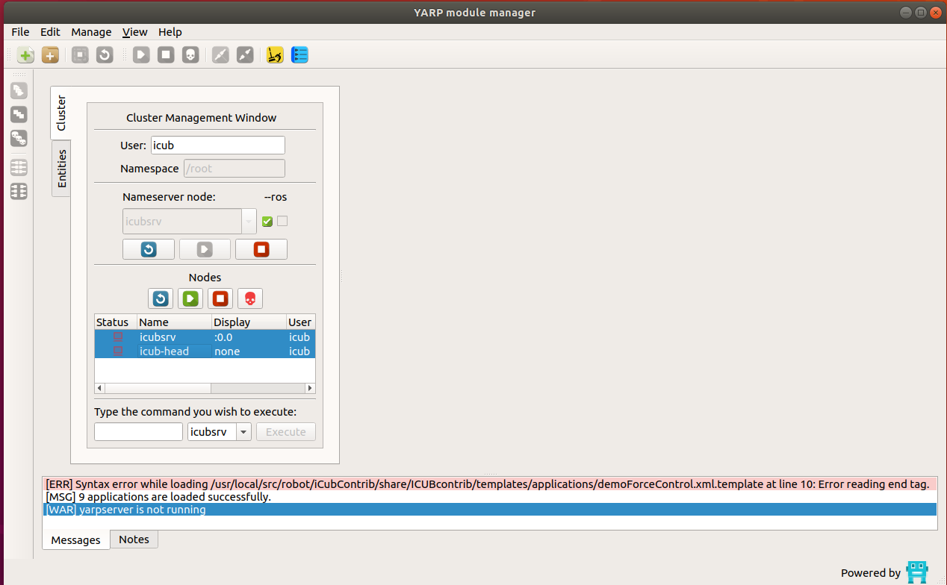Switch to the Notes tab
Viewport: 947px width, 585px height.
pos(134,539)
